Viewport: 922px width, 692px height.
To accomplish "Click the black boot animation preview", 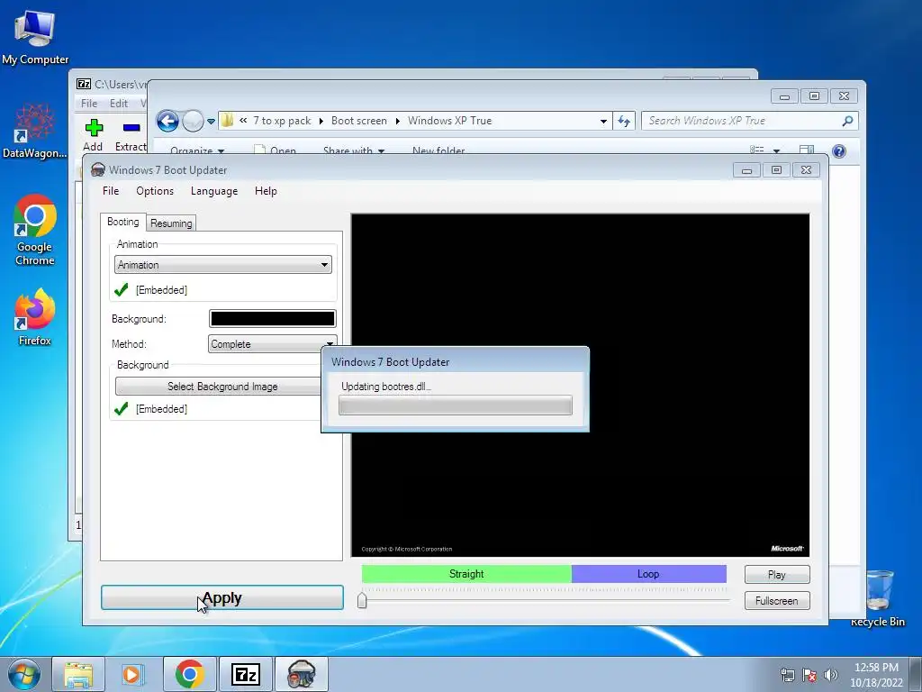I will 581,385.
